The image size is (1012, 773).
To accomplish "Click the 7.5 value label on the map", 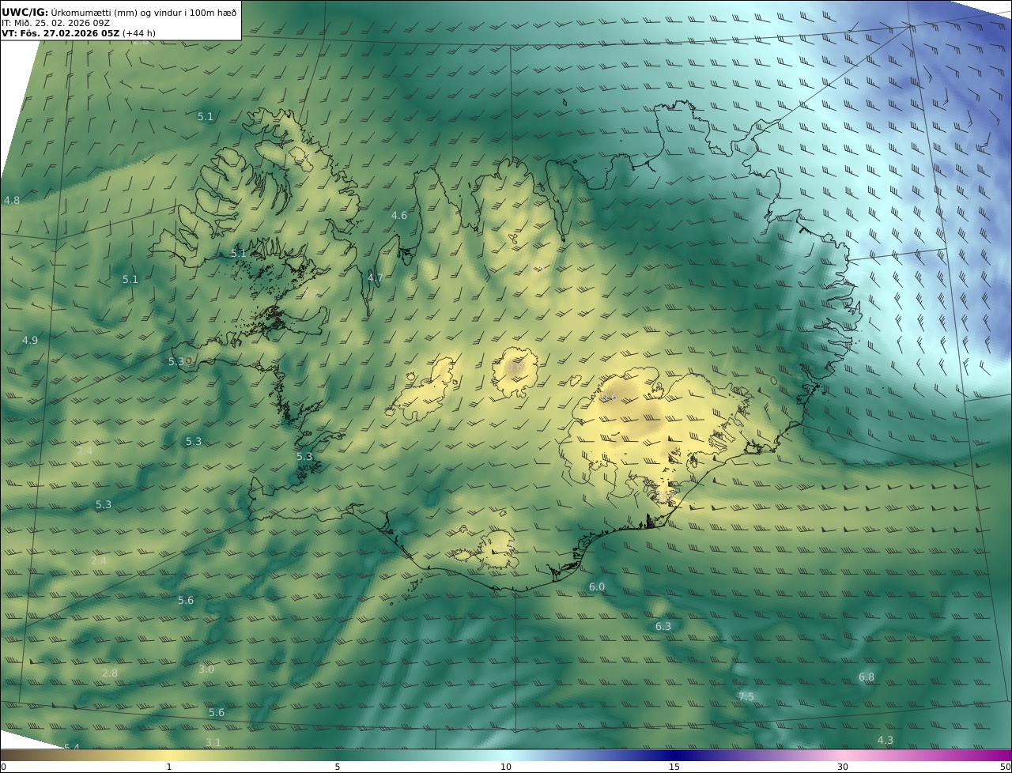I will [746, 696].
